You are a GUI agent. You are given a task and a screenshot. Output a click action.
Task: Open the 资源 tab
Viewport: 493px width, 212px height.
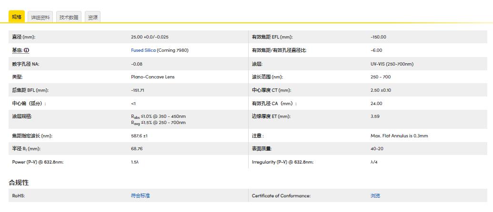point(92,17)
